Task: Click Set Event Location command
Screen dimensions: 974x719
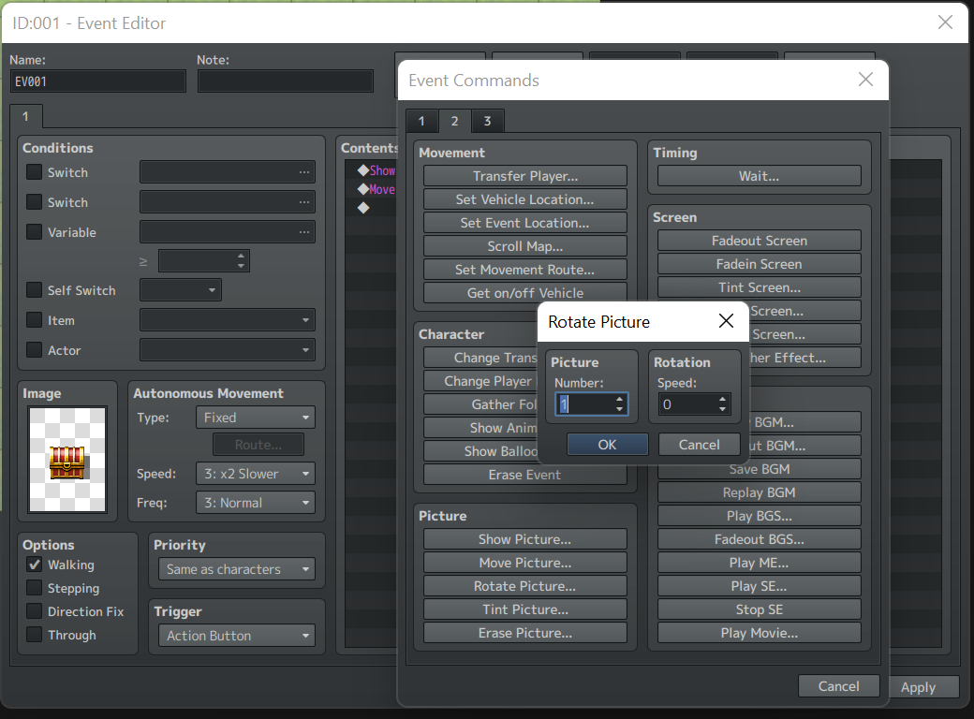Action: coord(524,222)
